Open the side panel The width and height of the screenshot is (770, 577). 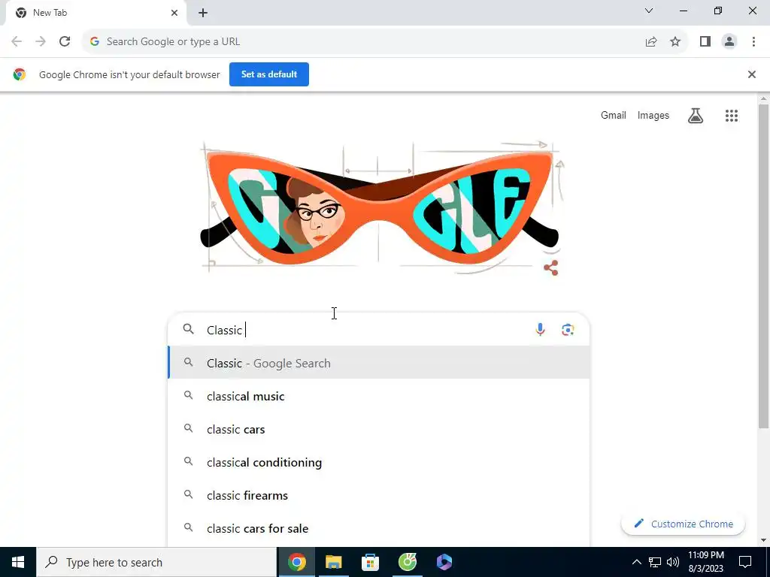coord(705,42)
